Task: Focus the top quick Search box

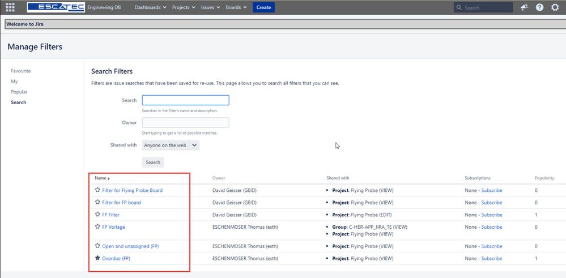Action: pos(483,7)
